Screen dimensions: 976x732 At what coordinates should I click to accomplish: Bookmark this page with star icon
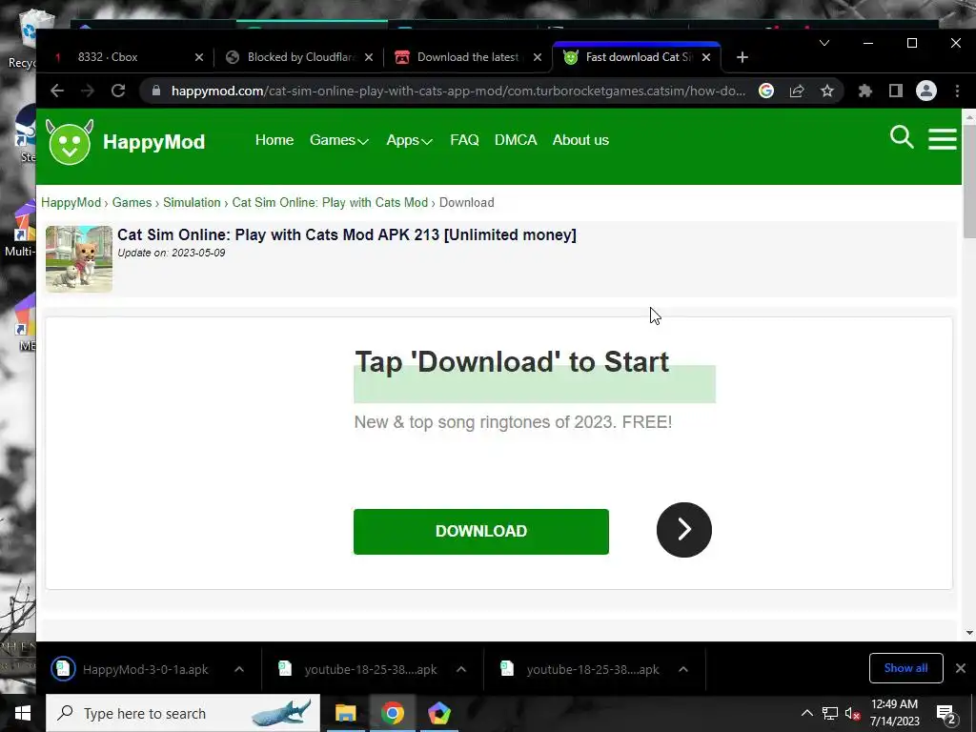826,91
